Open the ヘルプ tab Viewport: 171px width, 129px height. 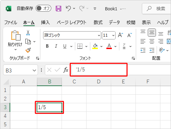[x=163, y=22]
